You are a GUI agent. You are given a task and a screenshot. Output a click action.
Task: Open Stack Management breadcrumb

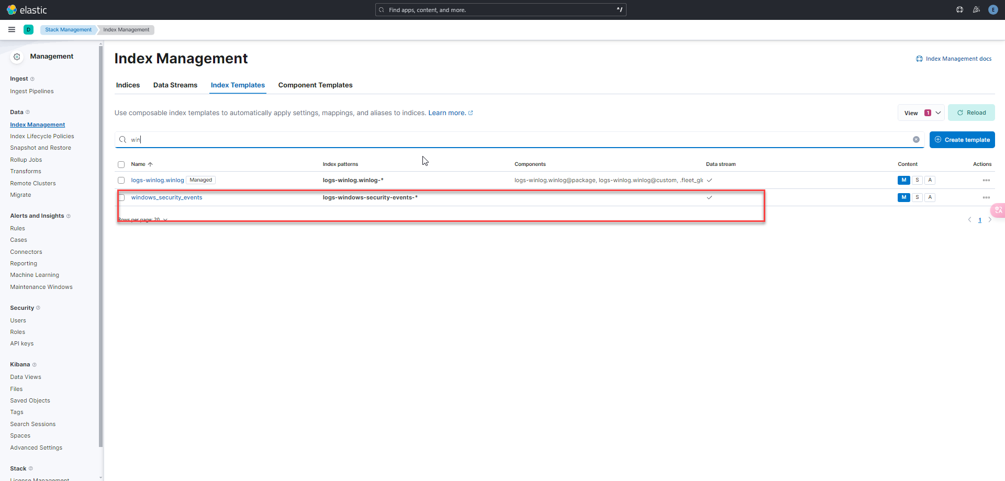tap(68, 30)
